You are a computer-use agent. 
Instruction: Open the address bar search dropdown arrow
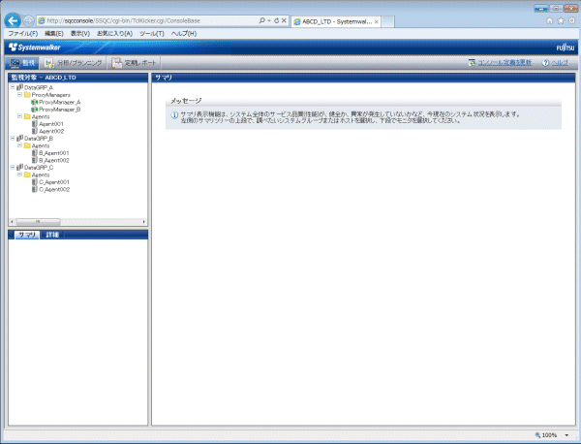click(269, 20)
